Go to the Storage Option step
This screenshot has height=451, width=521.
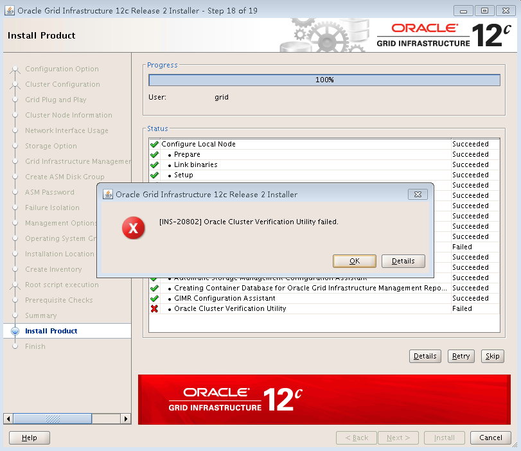coord(51,146)
